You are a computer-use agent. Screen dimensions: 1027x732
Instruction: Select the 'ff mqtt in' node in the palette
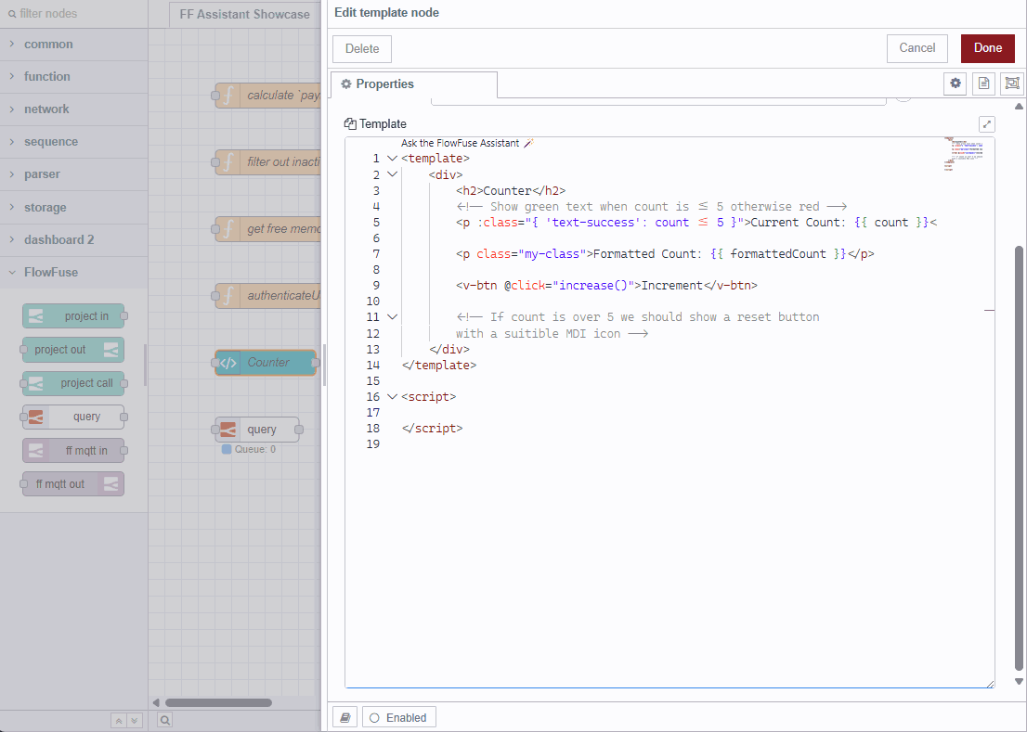[x=73, y=450]
